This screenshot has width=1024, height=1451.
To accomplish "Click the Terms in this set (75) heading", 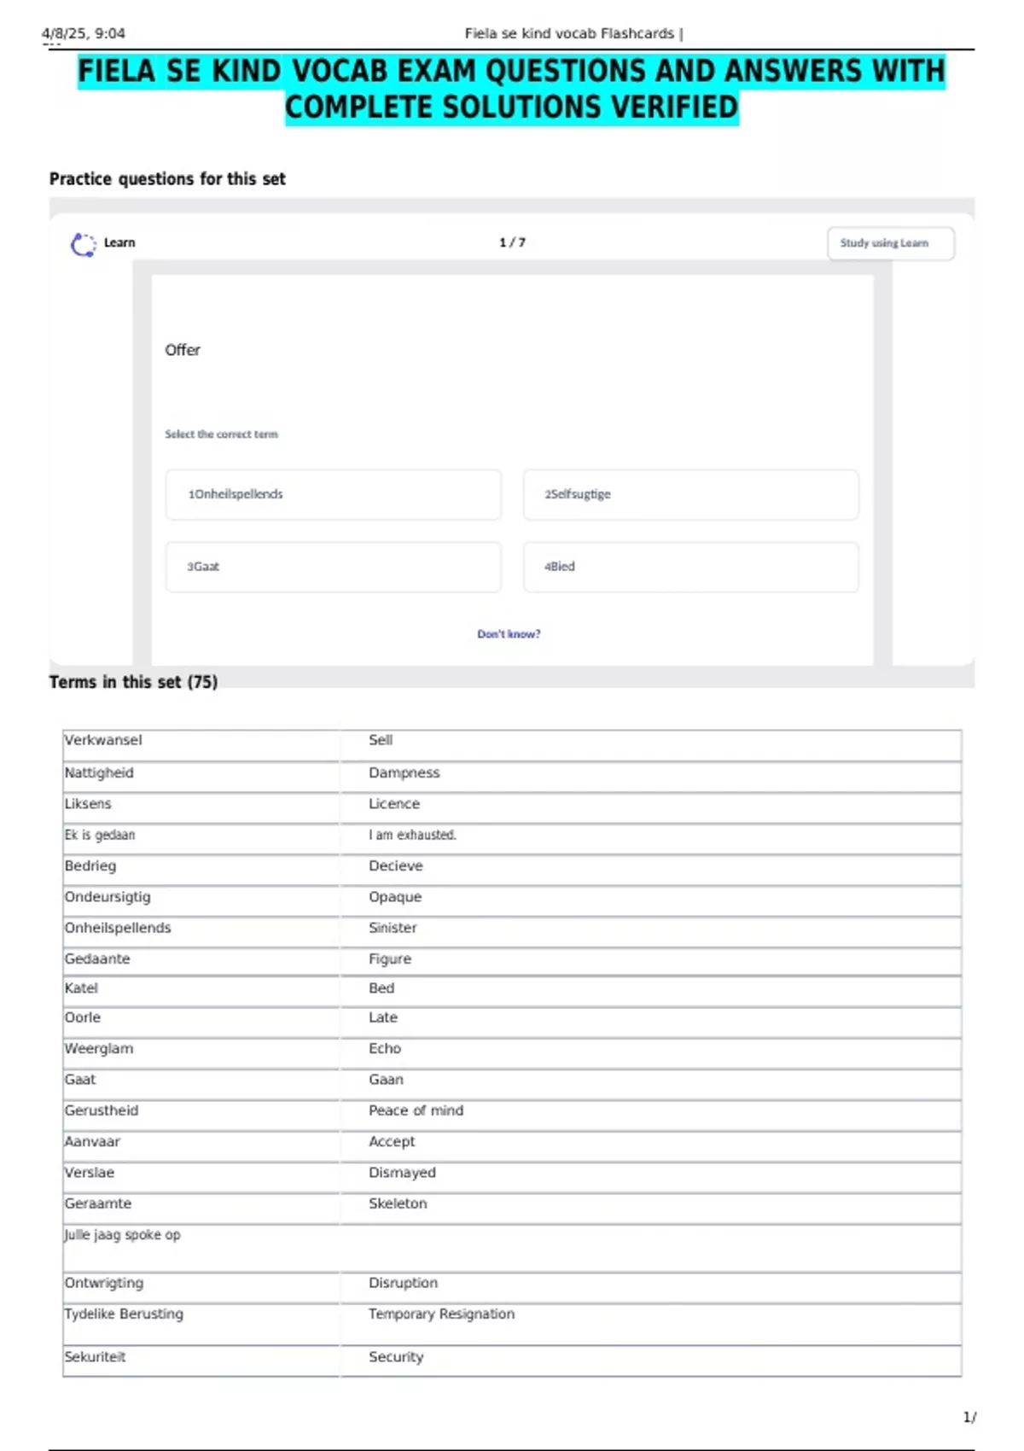I will tap(133, 682).
